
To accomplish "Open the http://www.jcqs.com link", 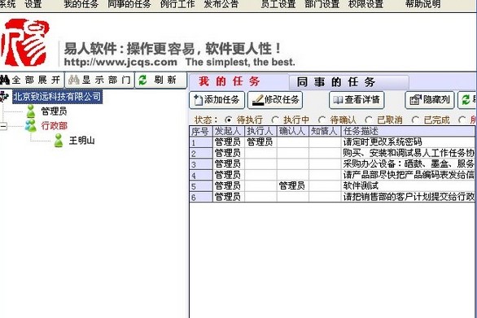I will (120, 62).
